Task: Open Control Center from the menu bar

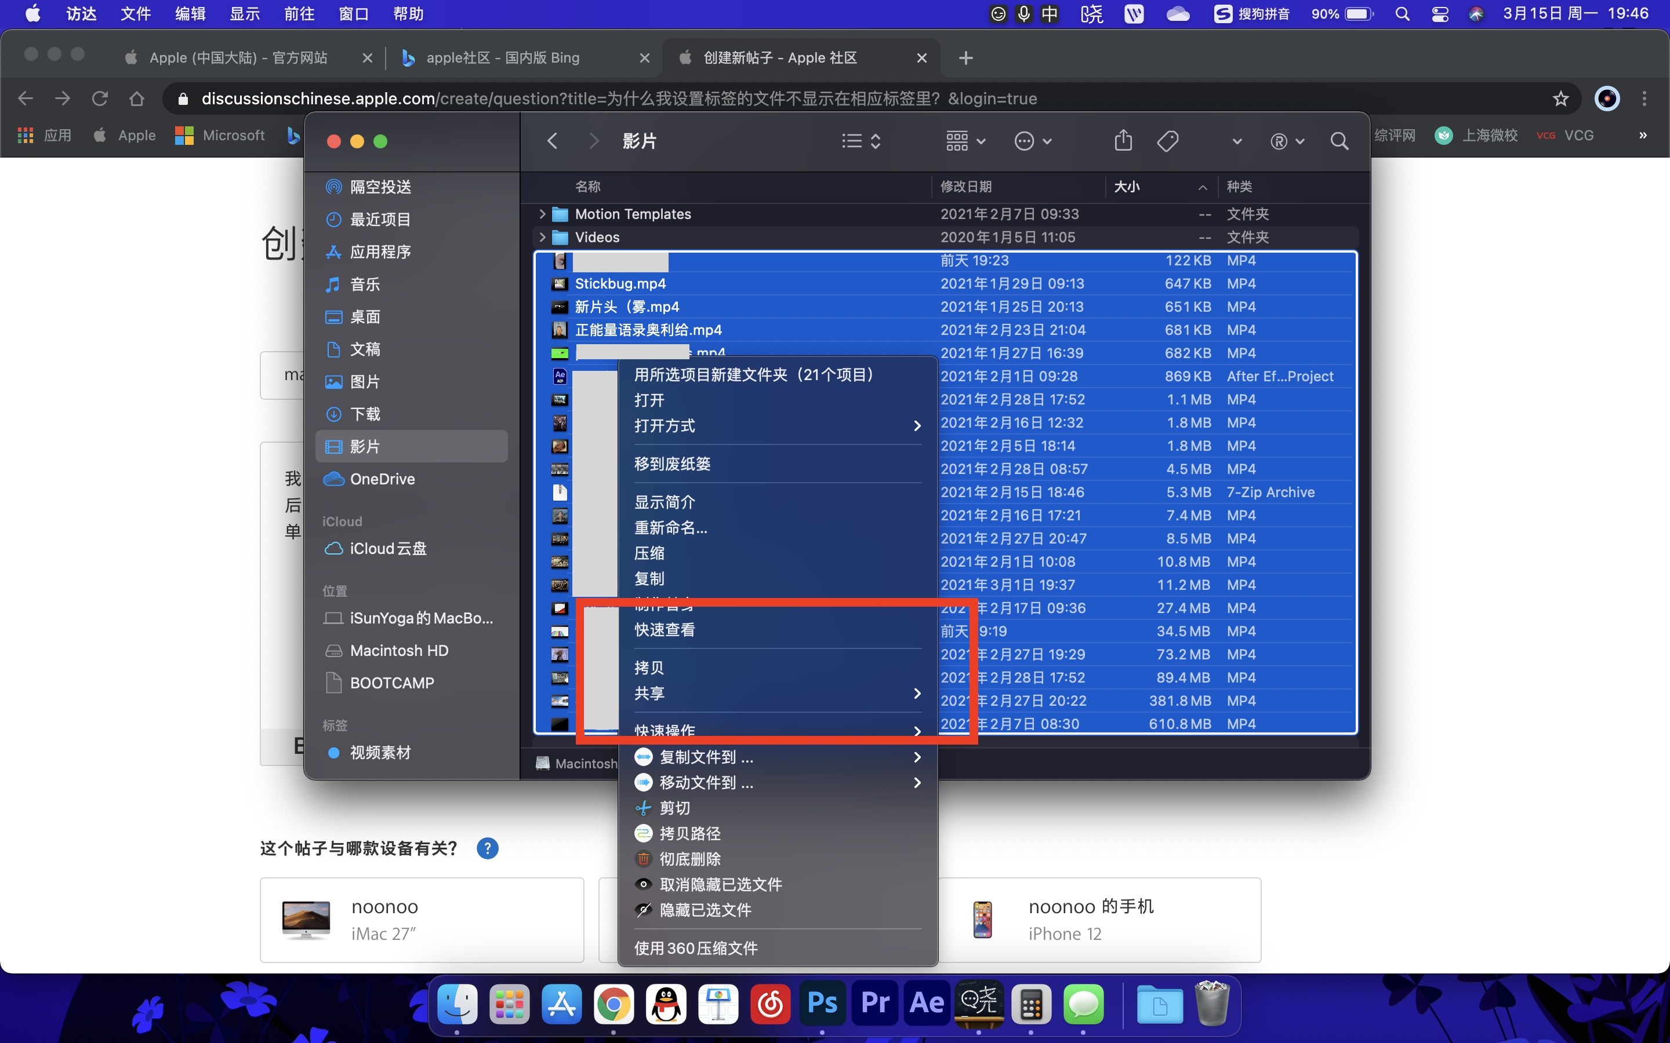Action: click(x=1440, y=14)
